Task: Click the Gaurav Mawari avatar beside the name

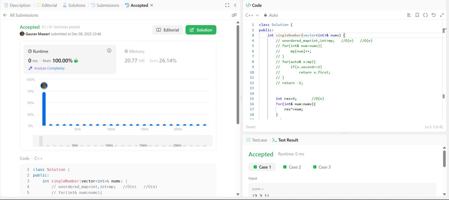Action: click(22, 34)
